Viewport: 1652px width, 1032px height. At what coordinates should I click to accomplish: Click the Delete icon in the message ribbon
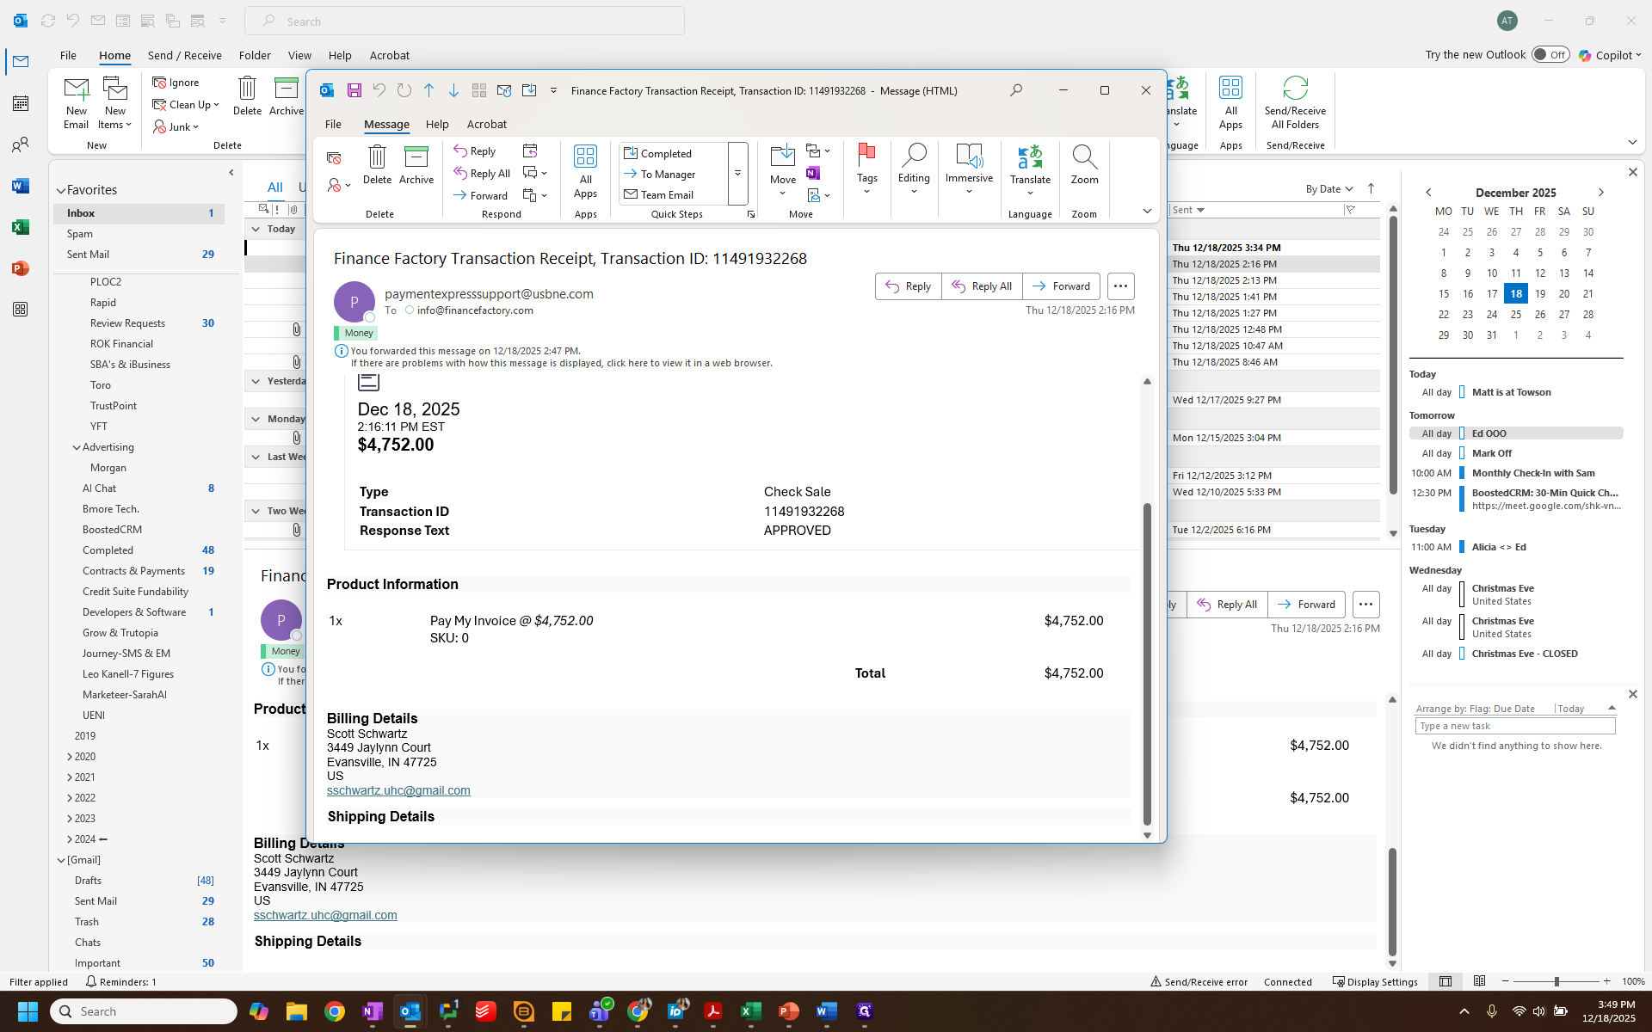tap(377, 158)
